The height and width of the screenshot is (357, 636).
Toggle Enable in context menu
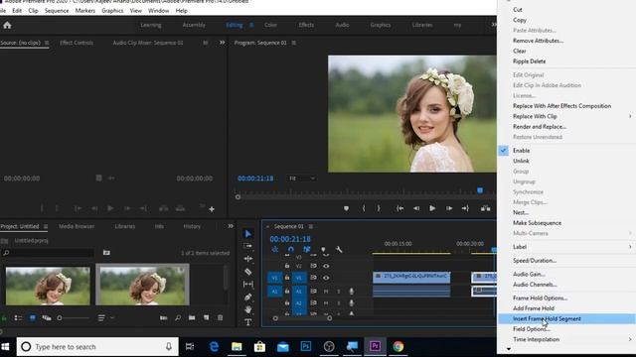pos(521,151)
